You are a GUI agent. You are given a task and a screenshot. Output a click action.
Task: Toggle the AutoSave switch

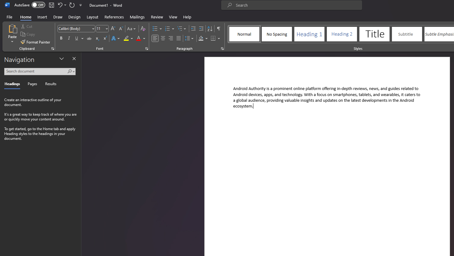38,5
